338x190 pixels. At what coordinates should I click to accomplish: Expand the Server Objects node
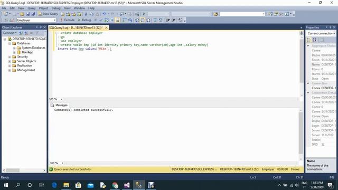pyautogui.click(x=10, y=61)
